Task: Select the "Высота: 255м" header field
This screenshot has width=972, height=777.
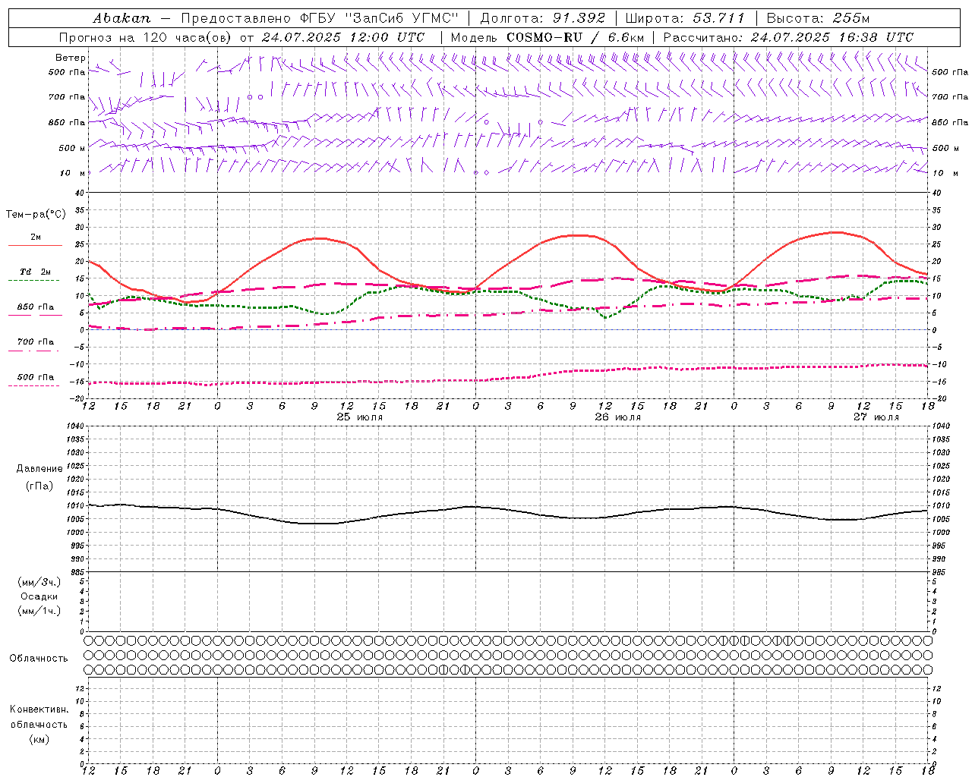Action: click(x=818, y=18)
